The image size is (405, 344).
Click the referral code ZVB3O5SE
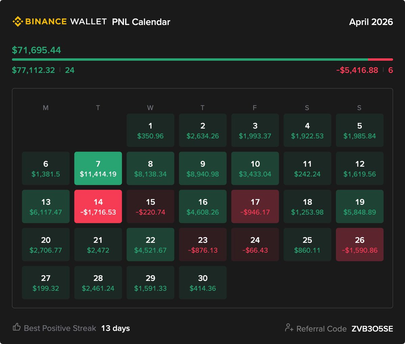(372, 329)
